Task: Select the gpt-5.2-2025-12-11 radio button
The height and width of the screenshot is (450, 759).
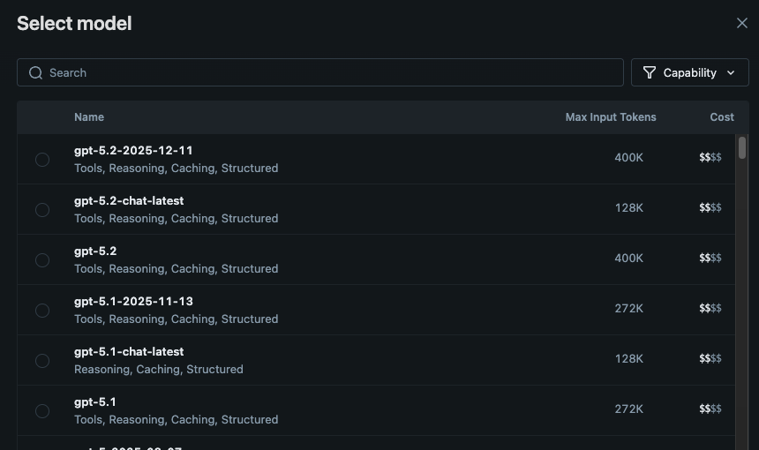Action: 42,160
